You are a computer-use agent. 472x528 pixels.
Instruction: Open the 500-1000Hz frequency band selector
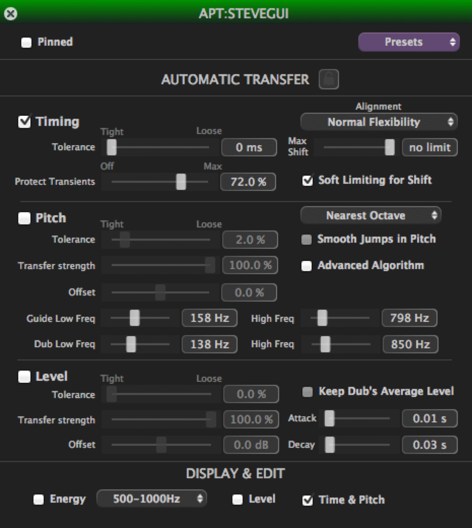point(151,499)
